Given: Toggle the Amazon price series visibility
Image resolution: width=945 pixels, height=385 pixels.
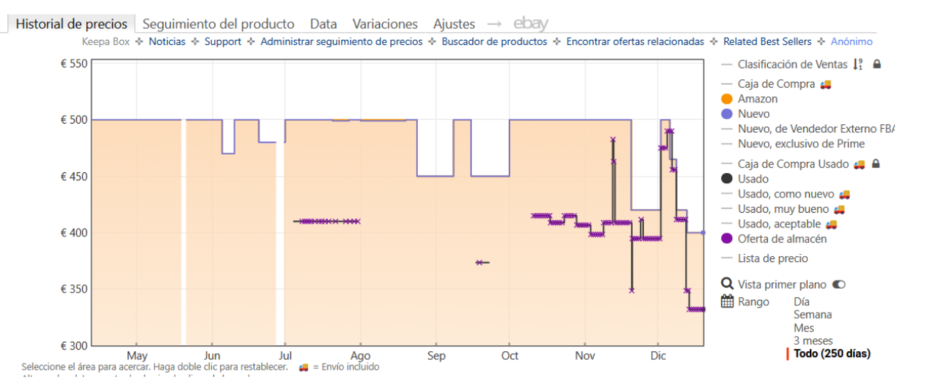Looking at the screenshot, I should pos(727,99).
